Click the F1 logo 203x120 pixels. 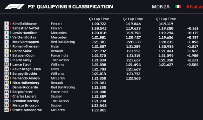pyautogui.click(x=14, y=7)
